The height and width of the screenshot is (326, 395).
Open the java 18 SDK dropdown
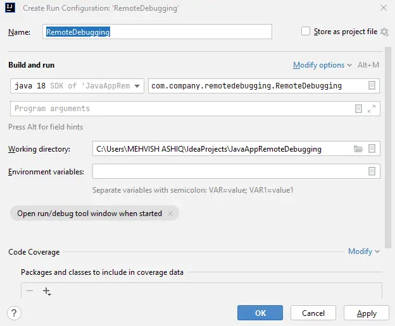[x=77, y=86]
